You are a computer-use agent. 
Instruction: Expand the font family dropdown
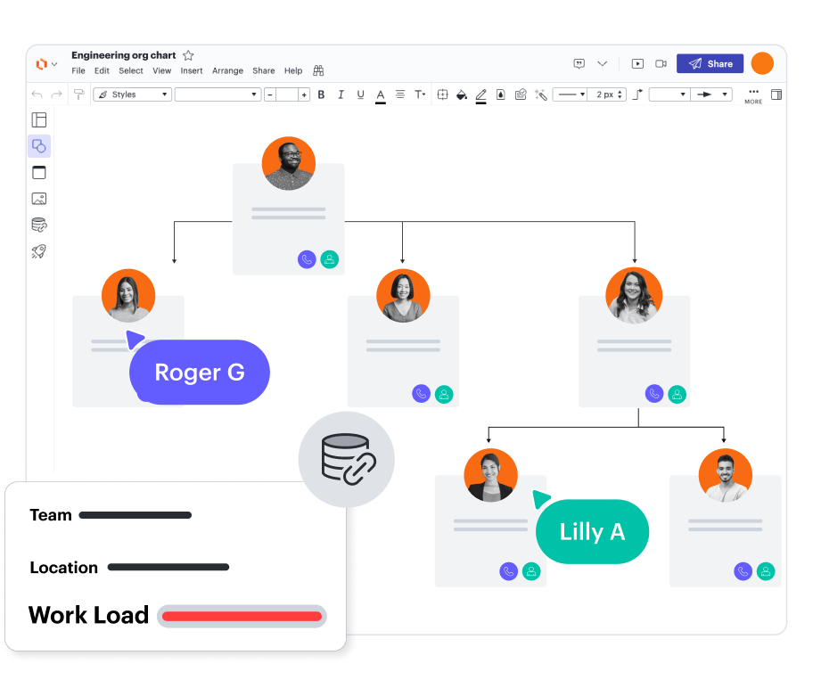218,94
